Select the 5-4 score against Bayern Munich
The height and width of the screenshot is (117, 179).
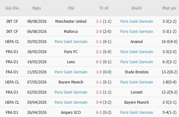tap(99, 102)
